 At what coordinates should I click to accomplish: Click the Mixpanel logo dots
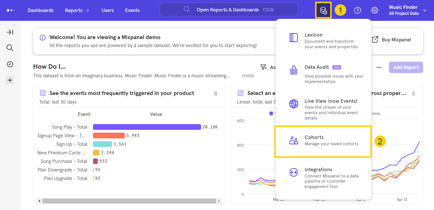point(11,10)
